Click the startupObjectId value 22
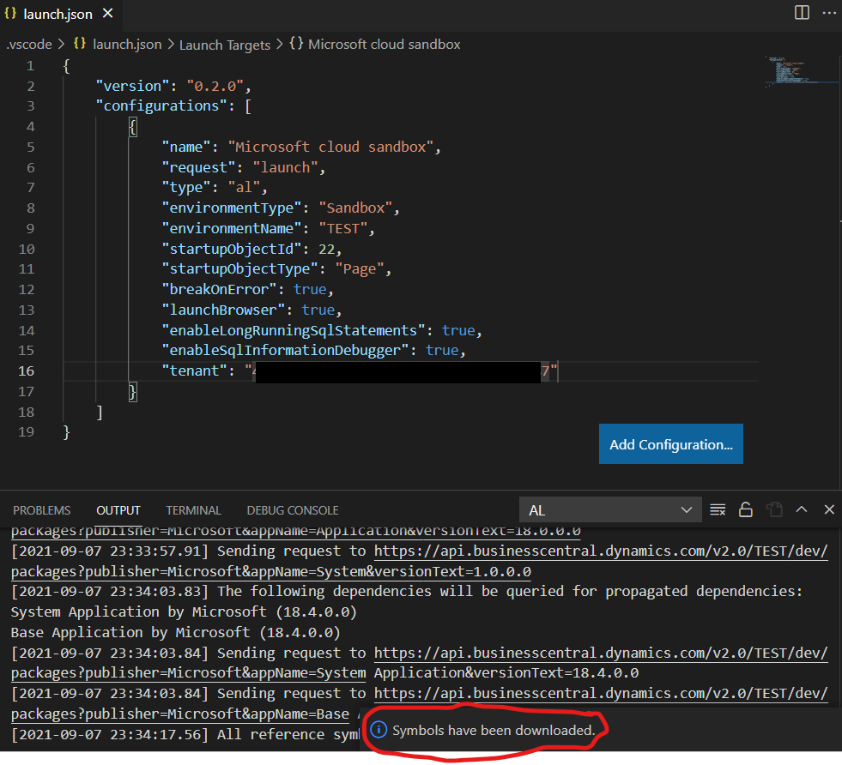 pos(326,249)
